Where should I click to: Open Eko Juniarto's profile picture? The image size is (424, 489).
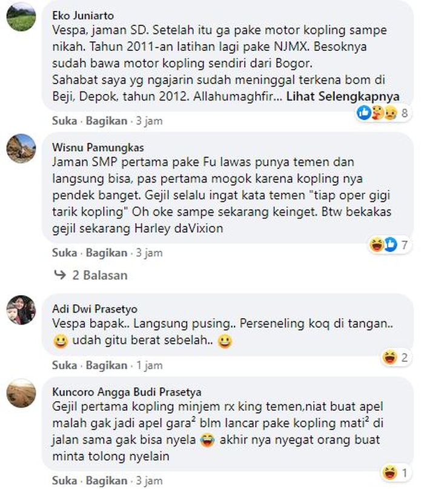point(21,17)
